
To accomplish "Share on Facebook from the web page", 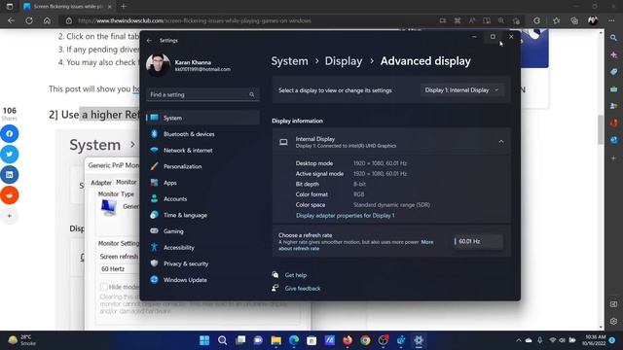I will pyautogui.click(x=9, y=134).
